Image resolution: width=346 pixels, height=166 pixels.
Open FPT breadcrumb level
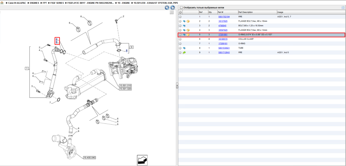pyautogui.click(x=45, y=3)
